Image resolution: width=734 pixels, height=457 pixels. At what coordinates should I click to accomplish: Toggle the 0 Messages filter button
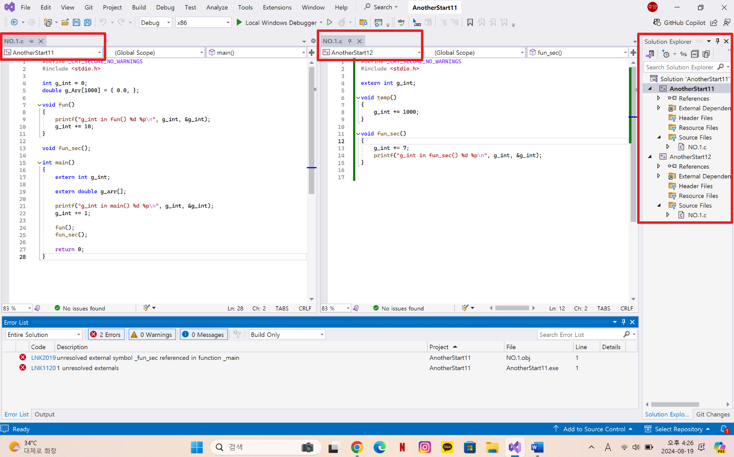[204, 334]
